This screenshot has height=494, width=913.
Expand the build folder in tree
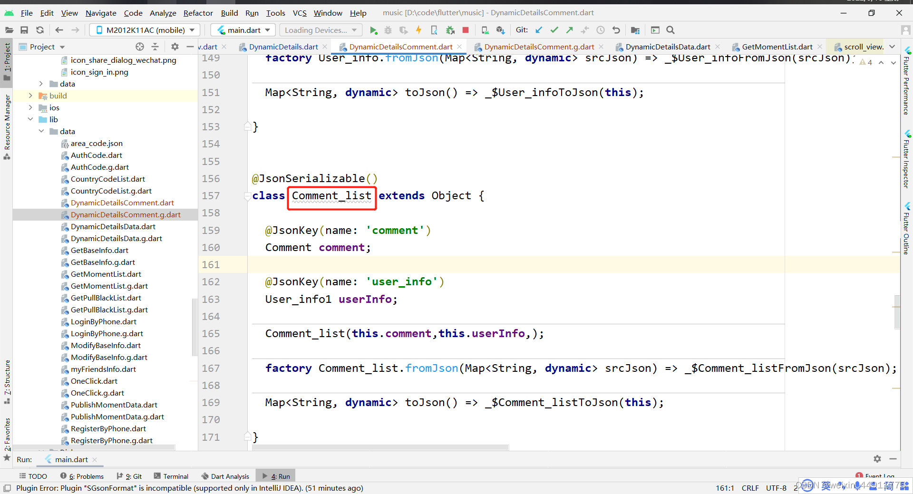[x=30, y=96]
